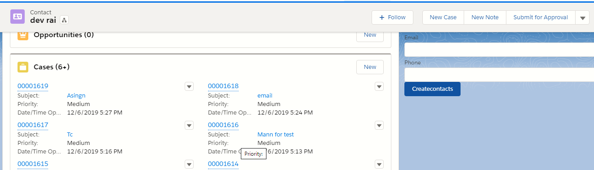The width and height of the screenshot is (594, 170).
Task: Select the 12/6/2019 5:16 PM date text
Action: coord(95,152)
